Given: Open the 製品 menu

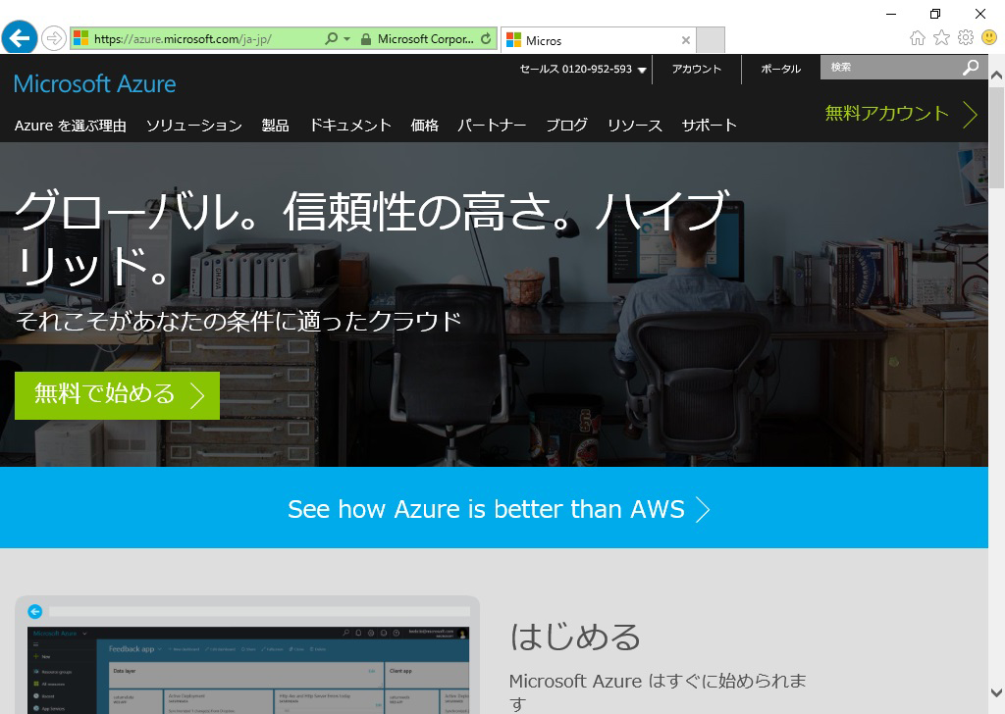Looking at the screenshot, I should (x=276, y=126).
